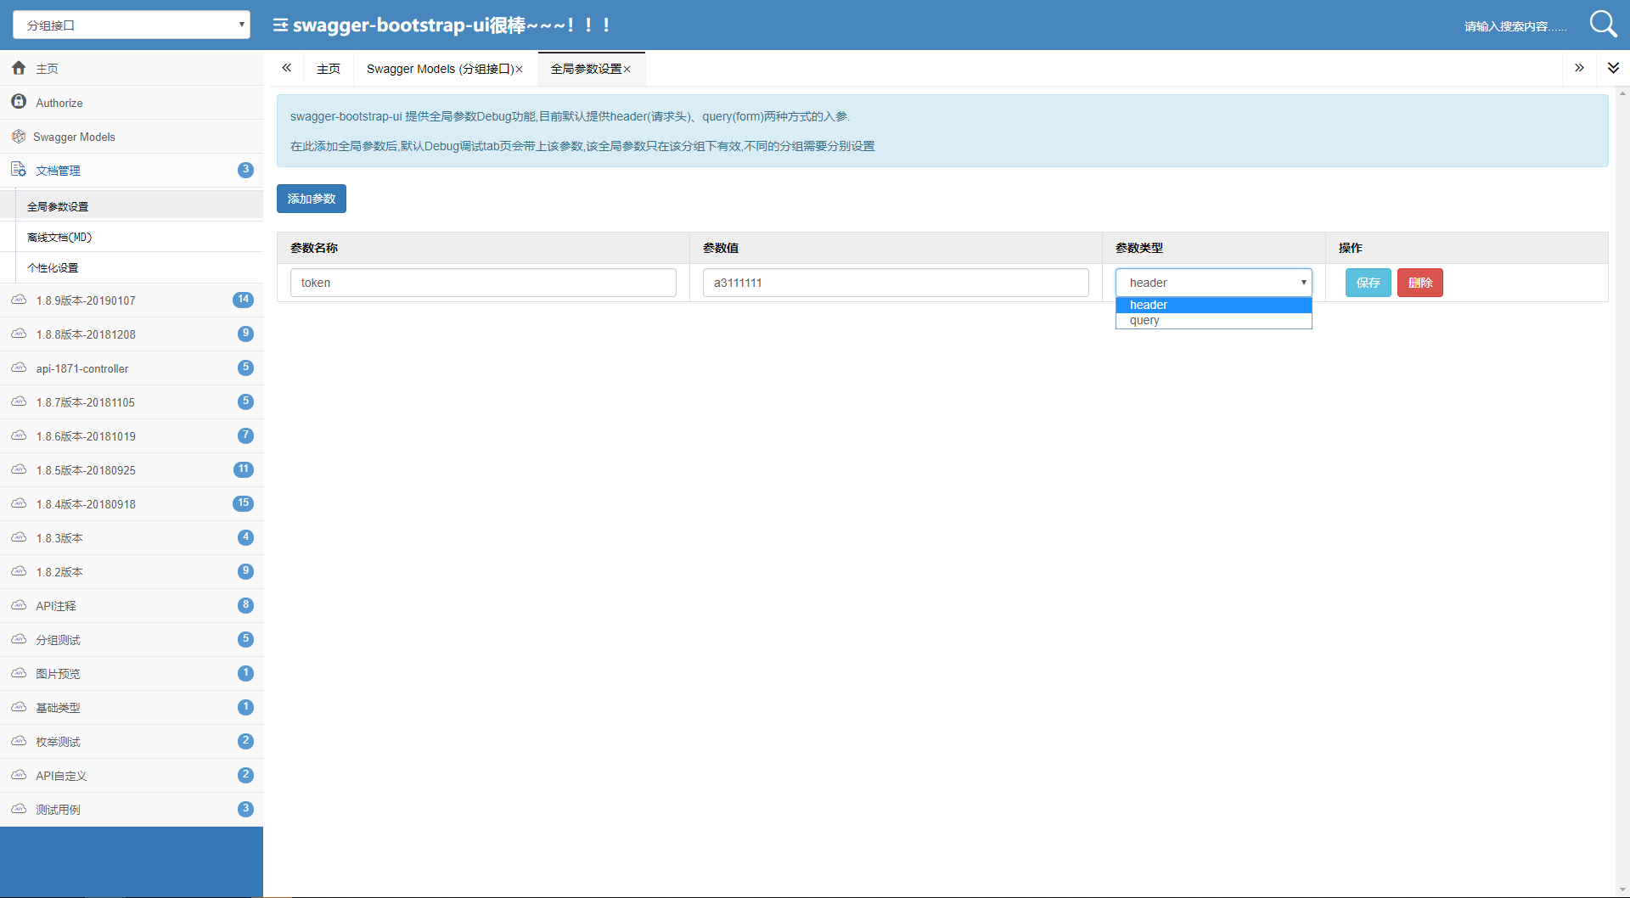
Task: Click the swagger-bootstrap-ui title text
Action: 452,25
